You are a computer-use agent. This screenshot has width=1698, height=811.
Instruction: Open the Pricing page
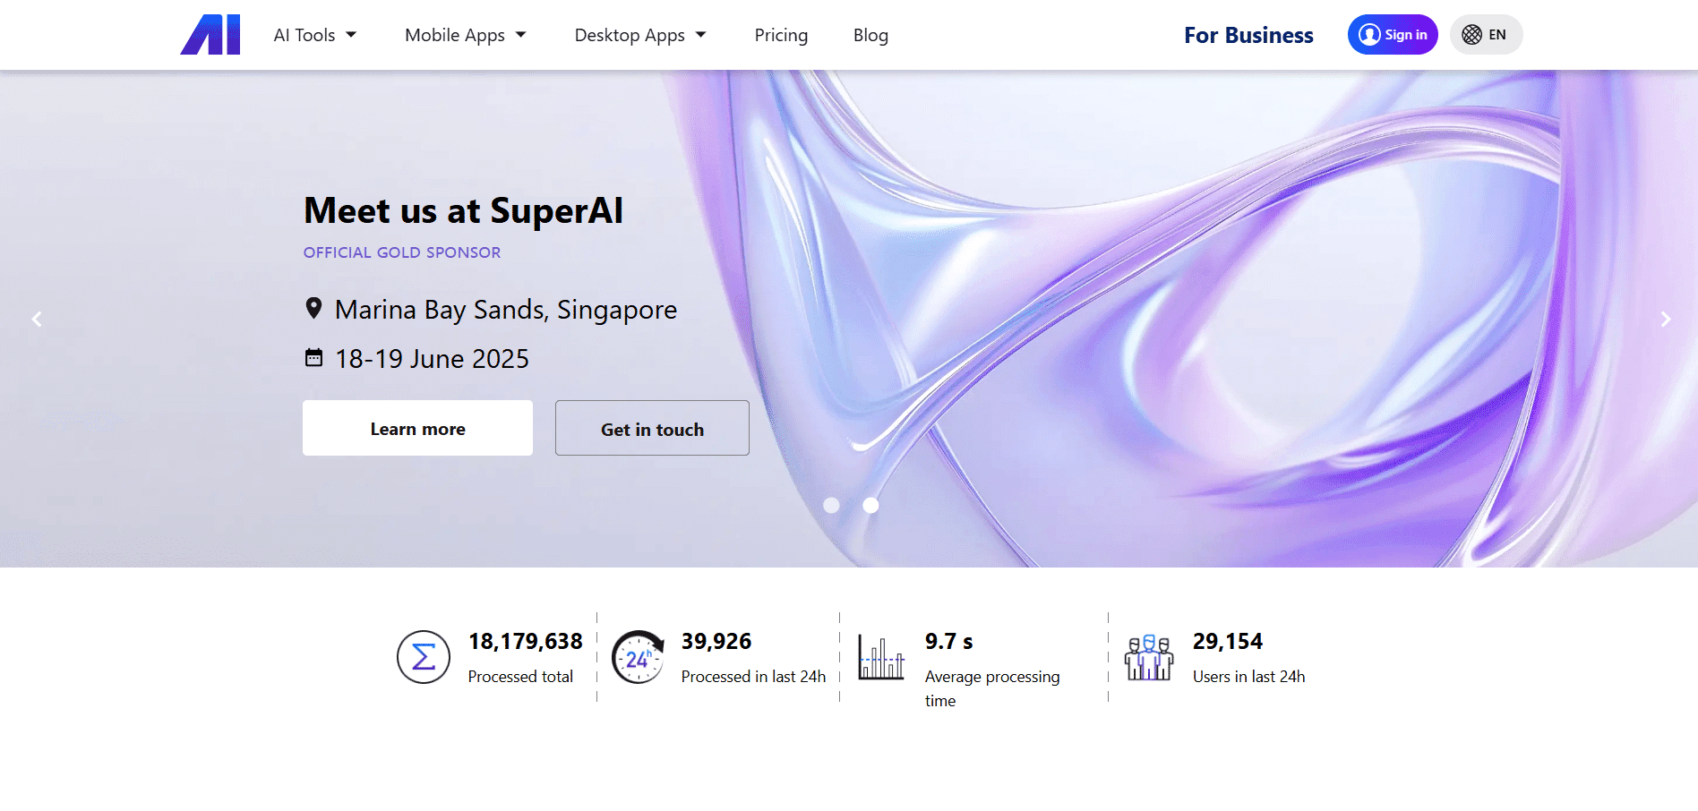[781, 35]
